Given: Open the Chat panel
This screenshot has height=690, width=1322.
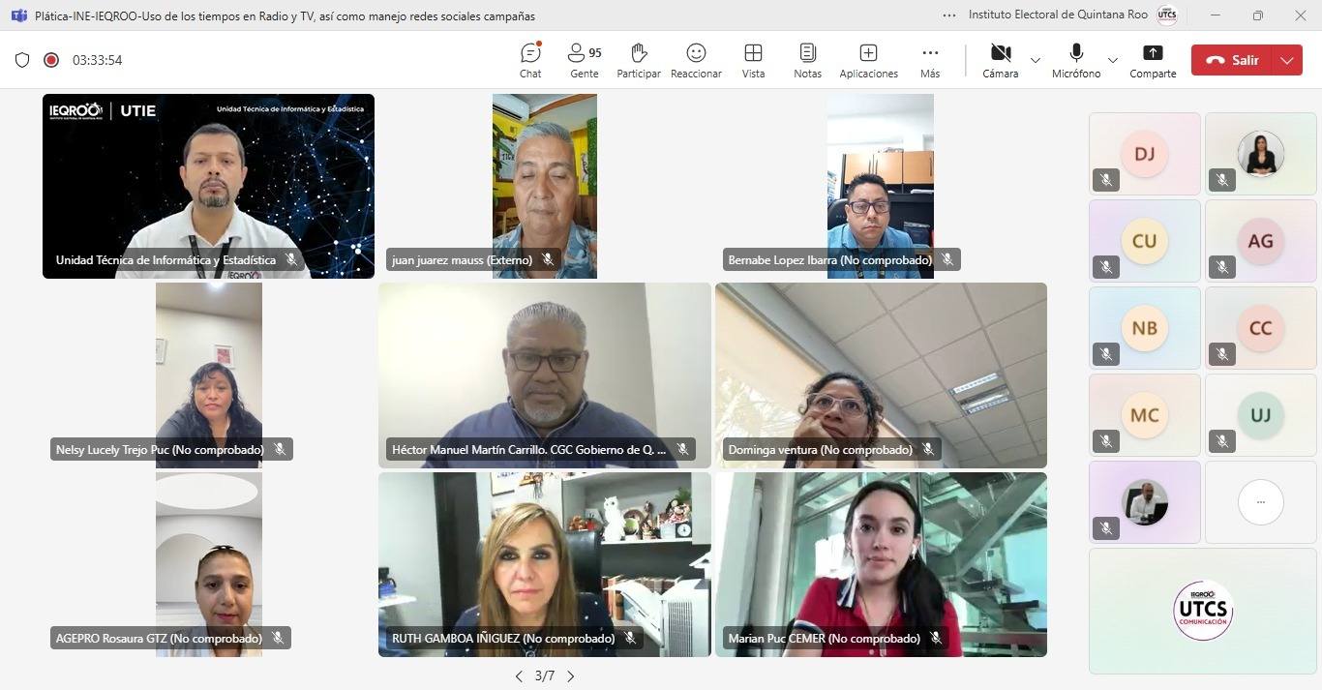Looking at the screenshot, I should (x=530, y=60).
